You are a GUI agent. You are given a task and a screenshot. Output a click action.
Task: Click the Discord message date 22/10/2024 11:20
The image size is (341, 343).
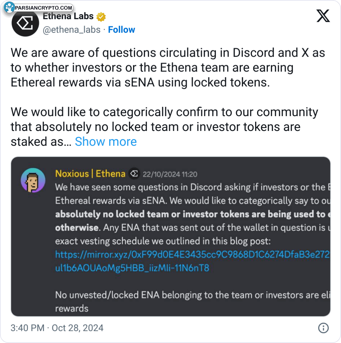coord(170,174)
